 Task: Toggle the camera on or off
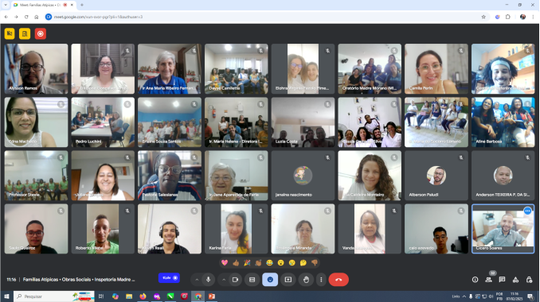235,280
